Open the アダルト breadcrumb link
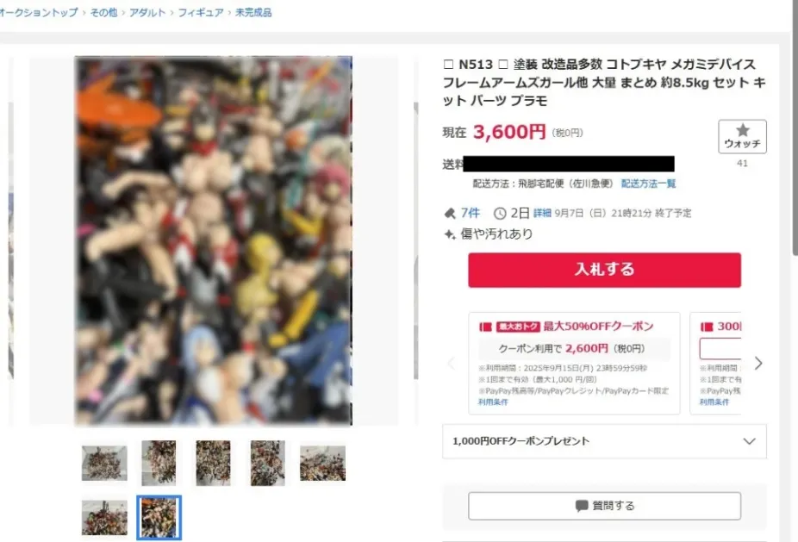 pyautogui.click(x=147, y=12)
